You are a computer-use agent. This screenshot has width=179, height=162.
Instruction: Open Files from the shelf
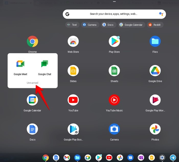77,158
